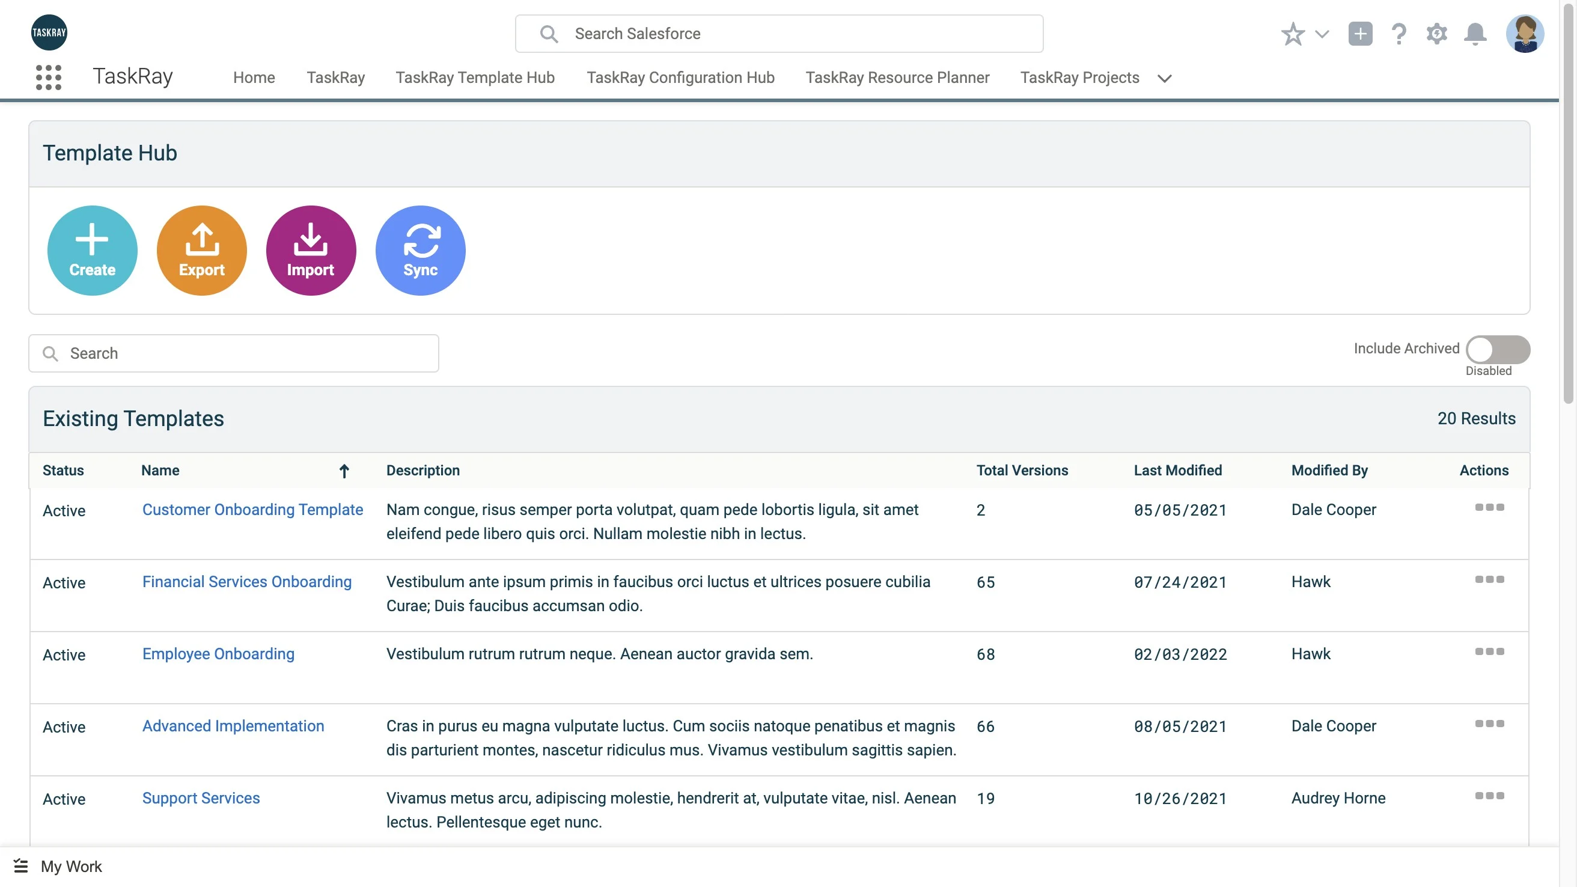Click the Existing Templates heading
The height and width of the screenshot is (887, 1577).
133,419
